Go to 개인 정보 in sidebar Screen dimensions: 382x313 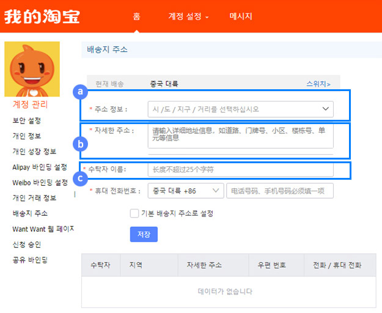(x=27, y=136)
